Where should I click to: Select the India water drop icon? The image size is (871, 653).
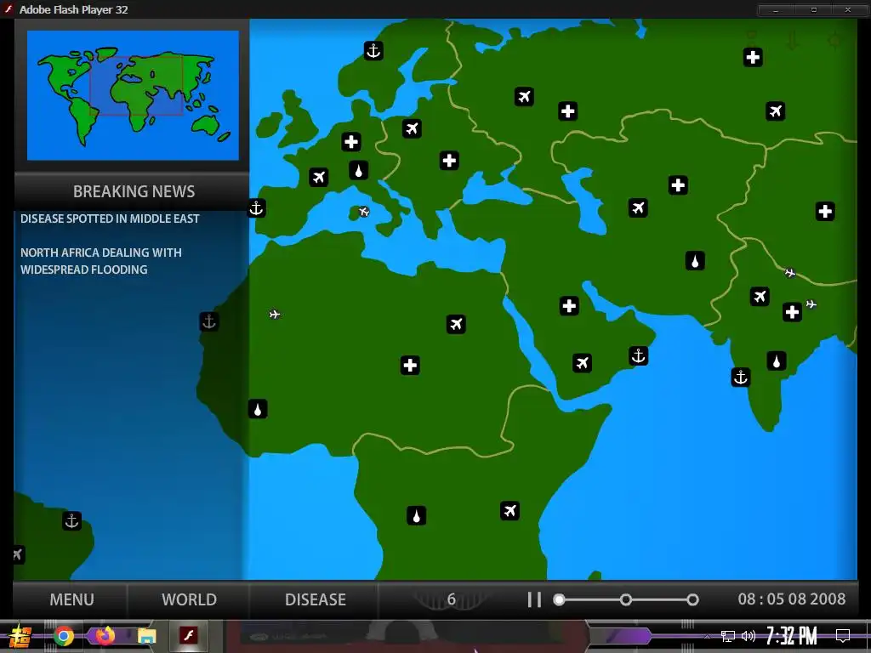[777, 361]
